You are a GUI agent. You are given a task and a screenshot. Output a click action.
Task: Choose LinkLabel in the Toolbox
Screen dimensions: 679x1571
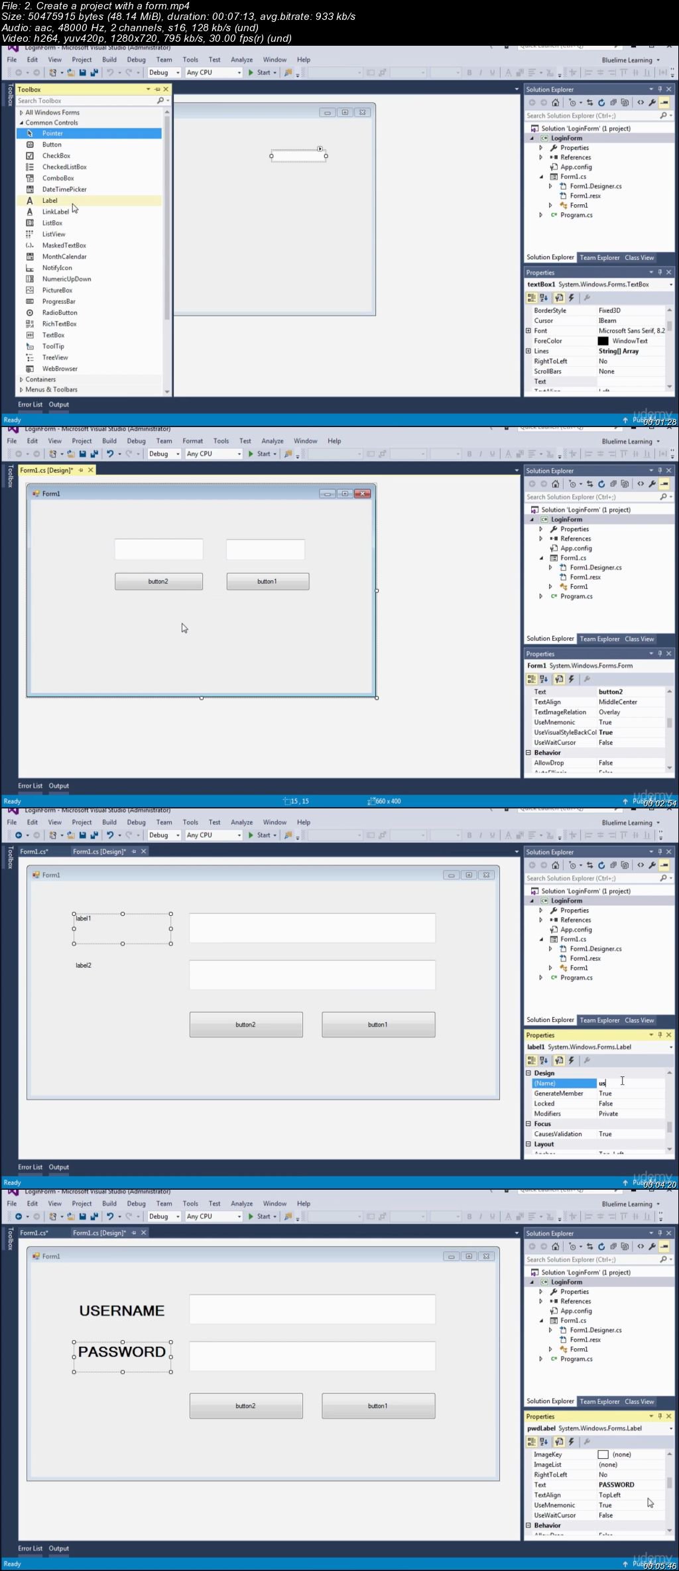tap(90, 212)
